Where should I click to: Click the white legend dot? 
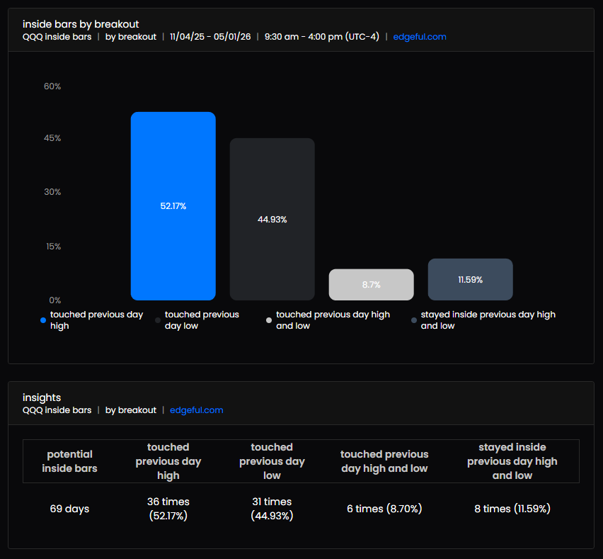(269, 320)
